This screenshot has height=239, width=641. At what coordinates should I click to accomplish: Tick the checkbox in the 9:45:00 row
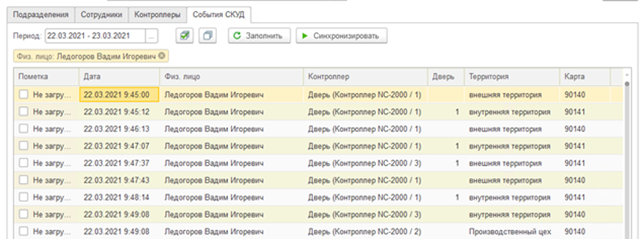(x=24, y=95)
